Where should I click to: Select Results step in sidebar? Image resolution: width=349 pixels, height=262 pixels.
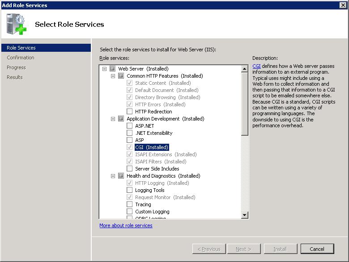click(15, 77)
